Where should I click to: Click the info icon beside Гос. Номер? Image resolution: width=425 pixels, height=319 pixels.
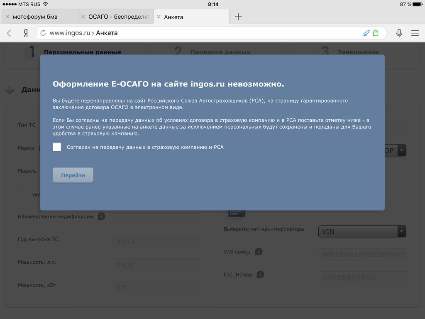pos(260,275)
